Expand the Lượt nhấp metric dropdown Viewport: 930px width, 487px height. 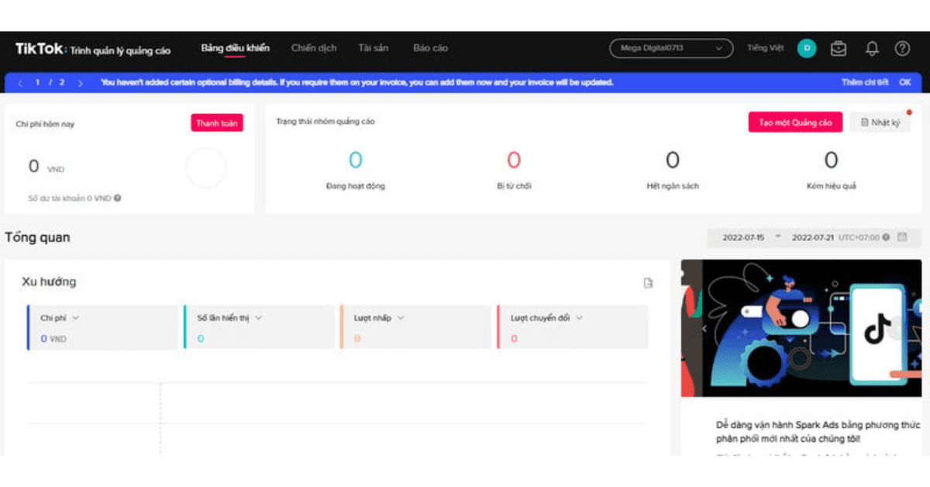401,318
